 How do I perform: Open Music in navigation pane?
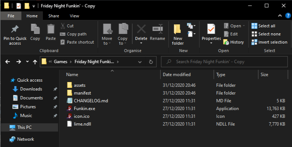pyautogui.click(x=26, y=116)
